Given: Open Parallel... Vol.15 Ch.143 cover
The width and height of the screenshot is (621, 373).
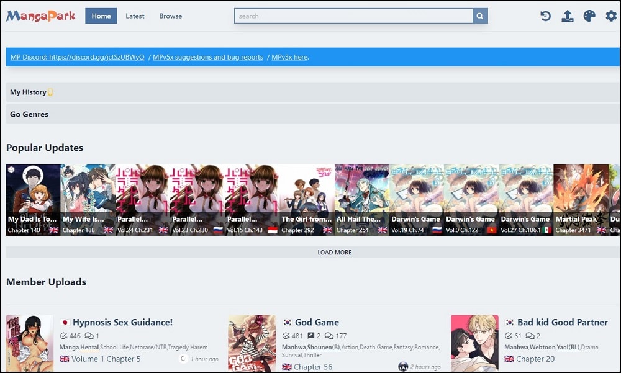Looking at the screenshot, I should pos(252,200).
